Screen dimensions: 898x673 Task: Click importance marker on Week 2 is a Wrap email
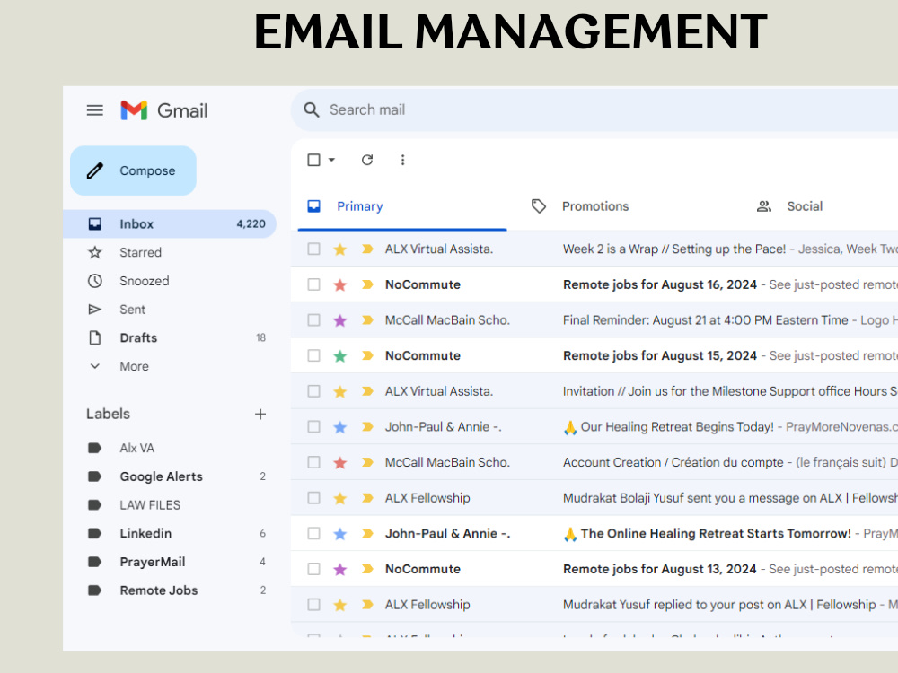click(367, 249)
